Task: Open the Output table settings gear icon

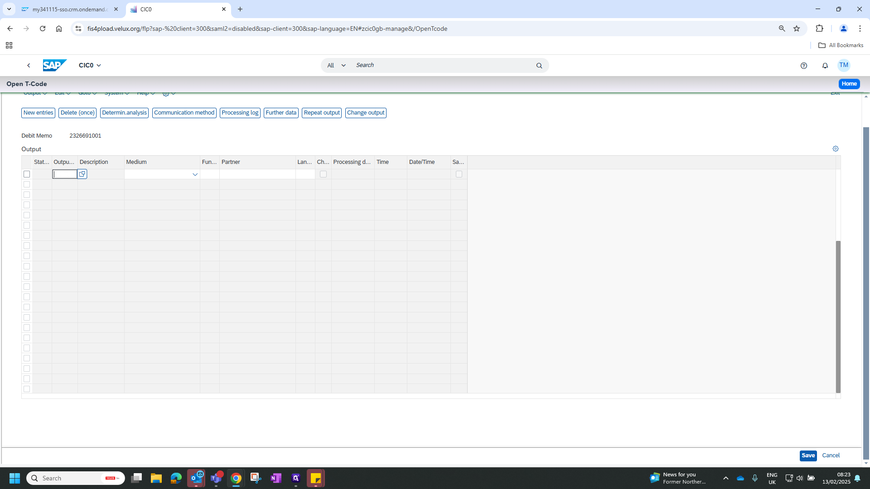Action: (x=836, y=149)
